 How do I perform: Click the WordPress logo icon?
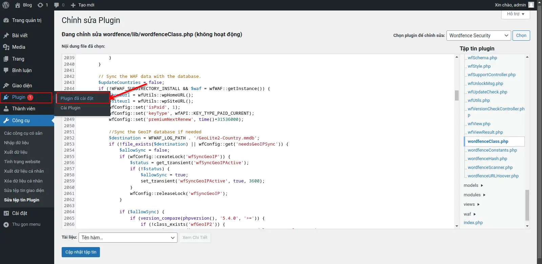coord(6,5)
